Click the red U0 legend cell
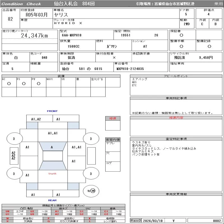Image resolution: width=224 pixels, height=224 pixels. click(x=8, y=211)
